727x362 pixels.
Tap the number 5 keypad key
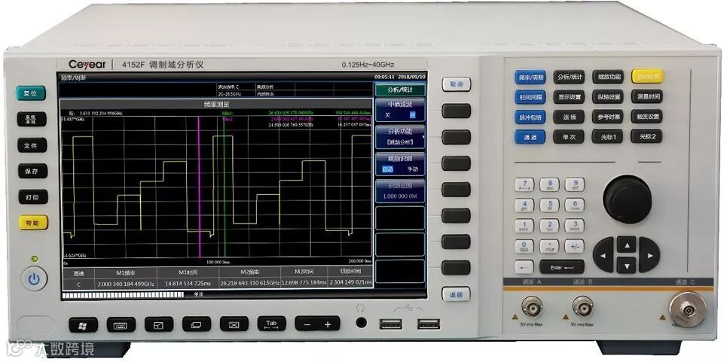(549, 205)
